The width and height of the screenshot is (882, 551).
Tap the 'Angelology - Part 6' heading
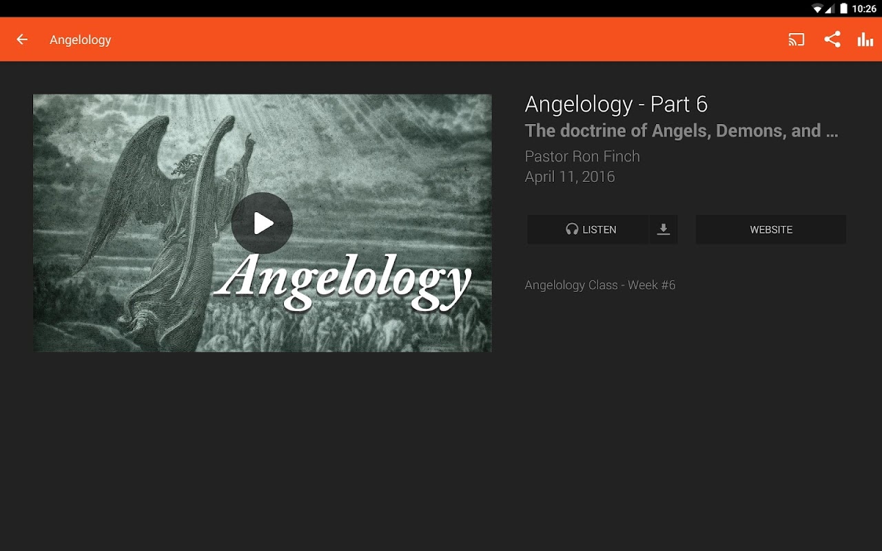point(616,104)
